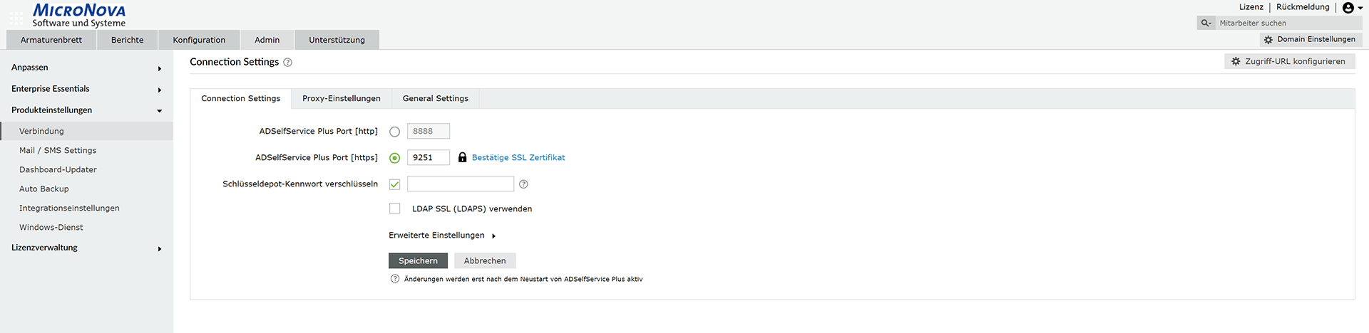The width and height of the screenshot is (1369, 333).
Task: Open the Berichte tab
Action: 128,40
